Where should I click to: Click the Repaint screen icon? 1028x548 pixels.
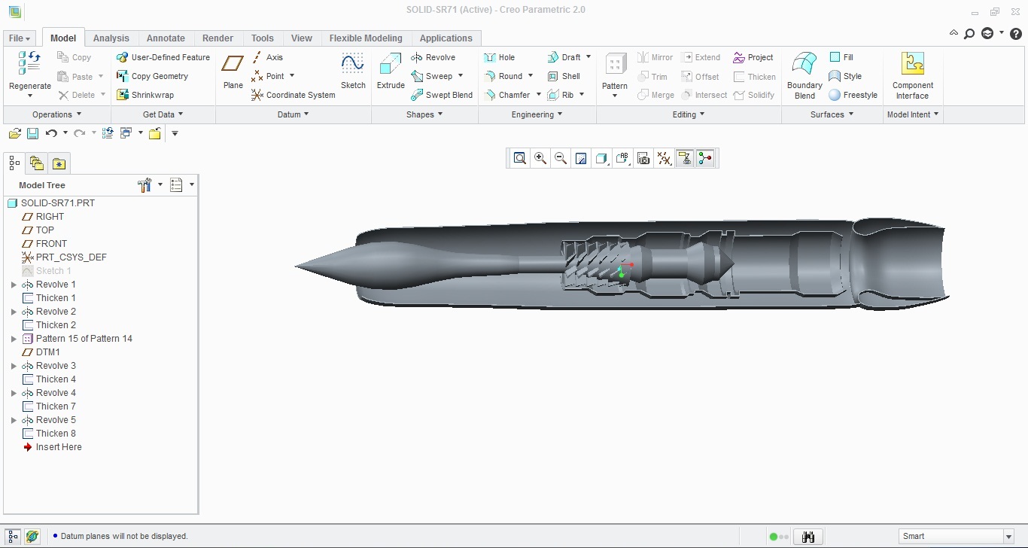pos(581,158)
